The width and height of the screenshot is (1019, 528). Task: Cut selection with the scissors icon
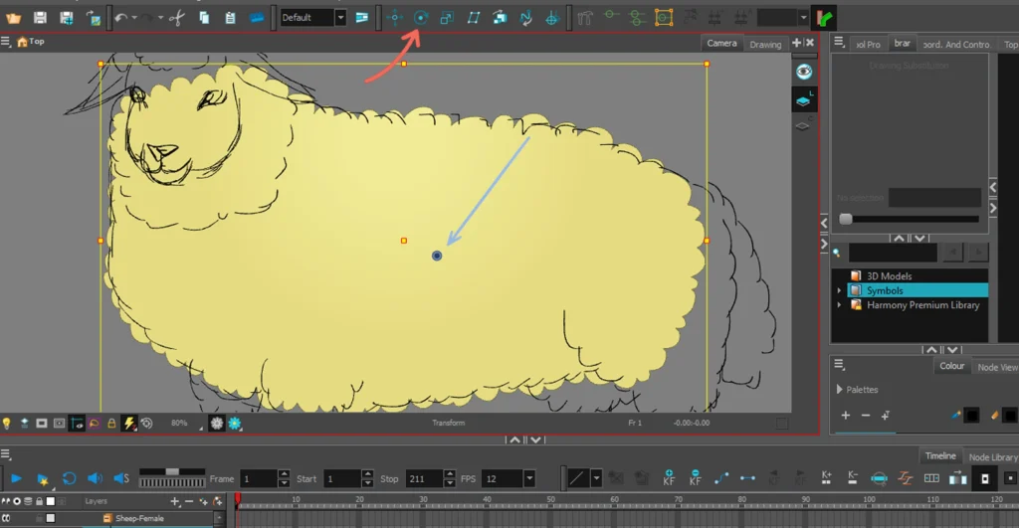(x=177, y=18)
